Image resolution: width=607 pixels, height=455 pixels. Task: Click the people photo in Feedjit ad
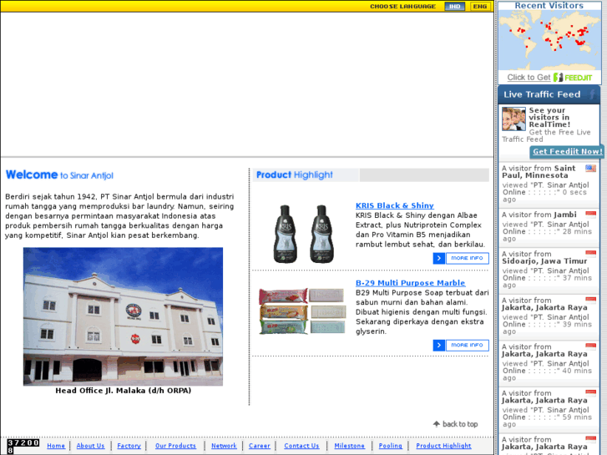click(513, 119)
